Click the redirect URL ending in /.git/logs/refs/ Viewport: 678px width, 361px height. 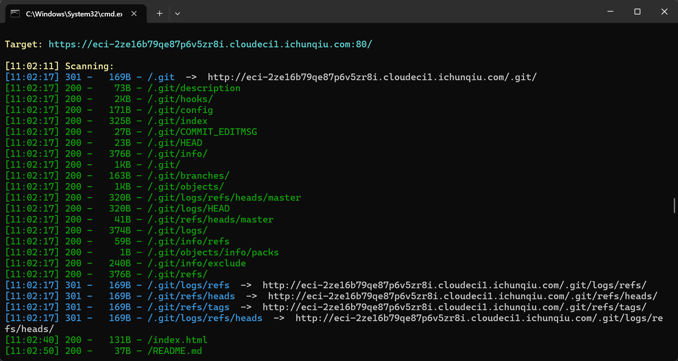[455, 285]
